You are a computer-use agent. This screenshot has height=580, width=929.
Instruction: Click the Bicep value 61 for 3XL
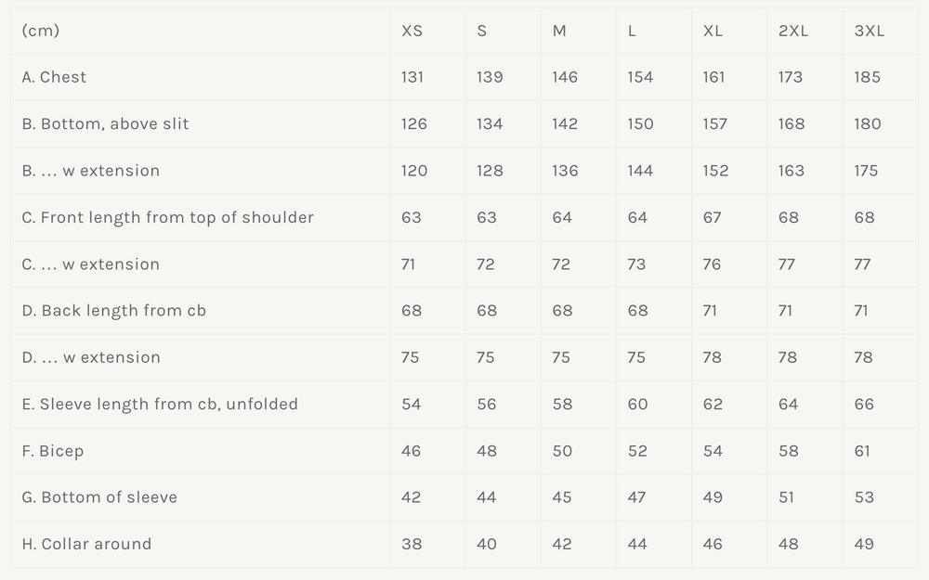[862, 451]
